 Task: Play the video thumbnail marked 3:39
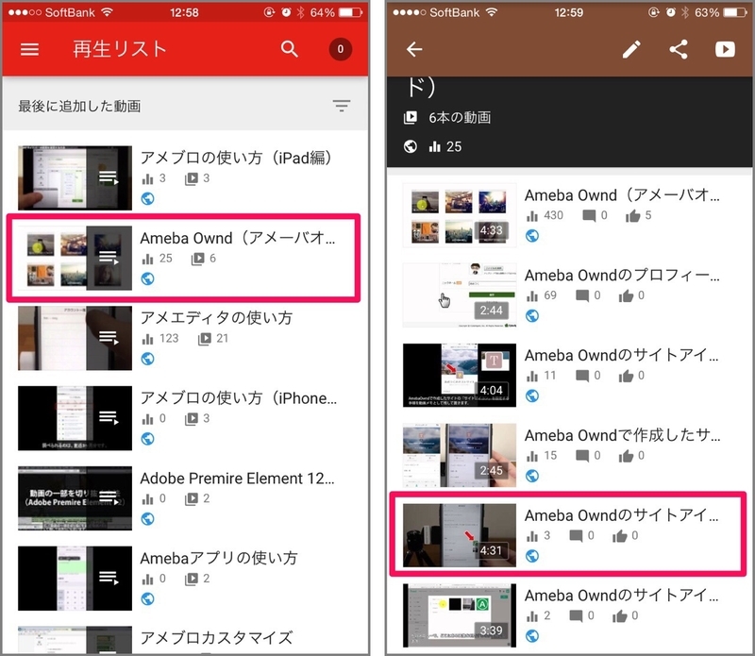[460, 615]
